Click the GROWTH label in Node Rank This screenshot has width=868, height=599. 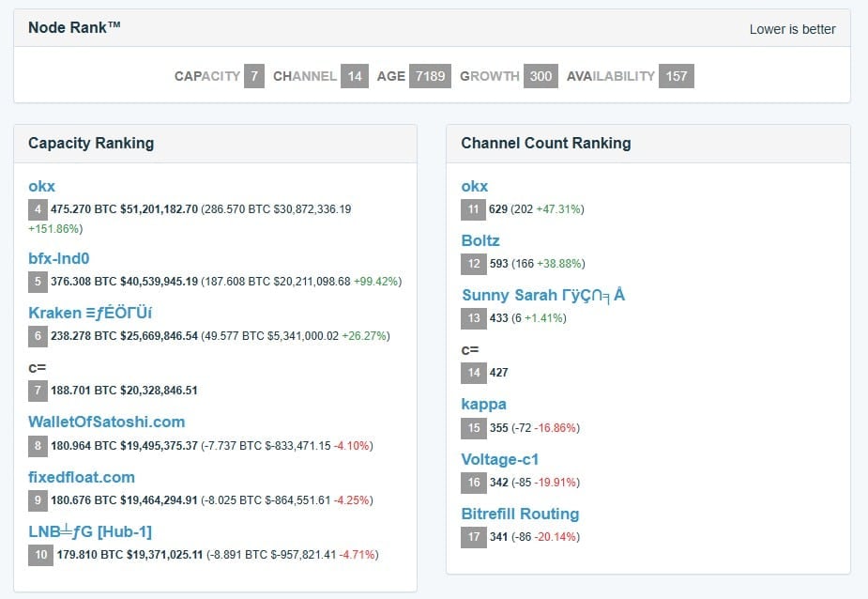tap(489, 76)
